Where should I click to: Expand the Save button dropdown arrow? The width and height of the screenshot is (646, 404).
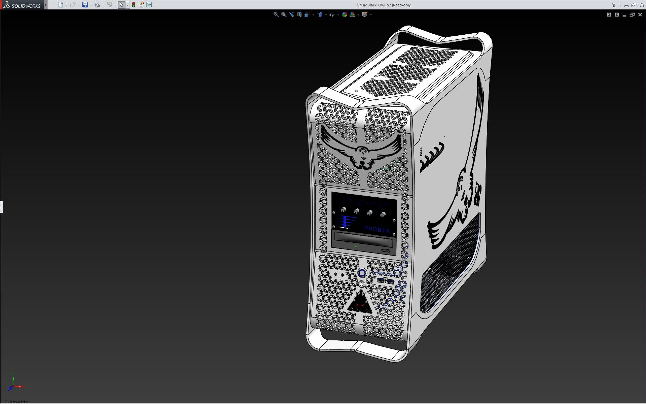(91, 5)
